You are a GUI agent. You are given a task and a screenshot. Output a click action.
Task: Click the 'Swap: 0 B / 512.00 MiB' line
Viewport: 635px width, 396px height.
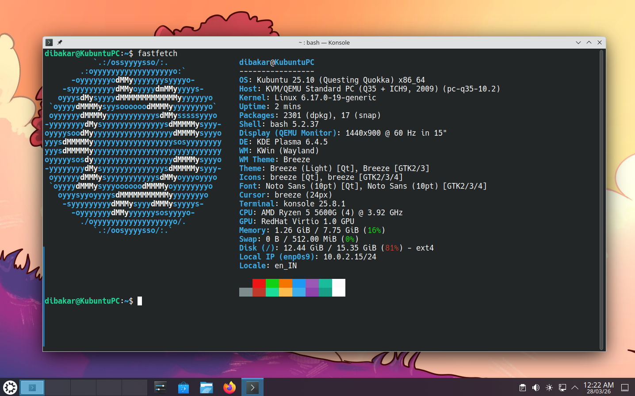pyautogui.click(x=299, y=239)
